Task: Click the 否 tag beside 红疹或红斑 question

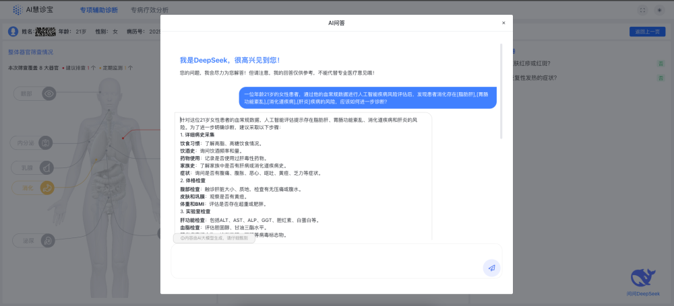Action: pyautogui.click(x=661, y=63)
